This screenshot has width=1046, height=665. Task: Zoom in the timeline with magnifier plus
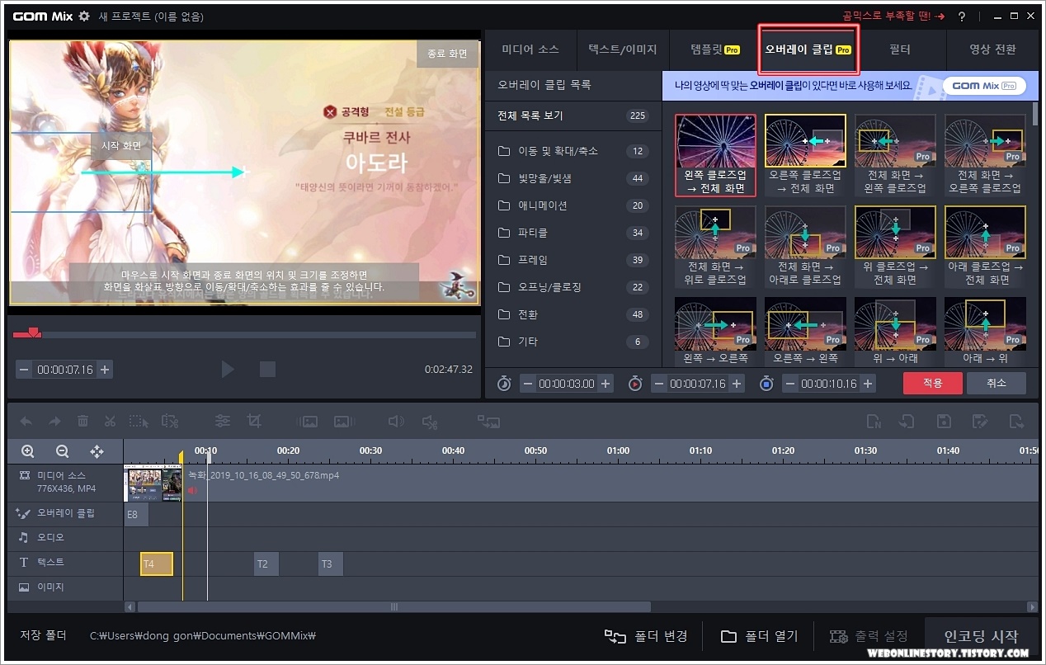[28, 451]
